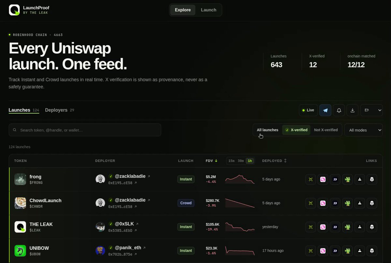Open the 0x702b…875e wallet address link
The image size is (391, 263).
[x=123, y=254]
